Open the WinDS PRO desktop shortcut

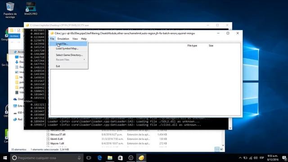click(31, 9)
